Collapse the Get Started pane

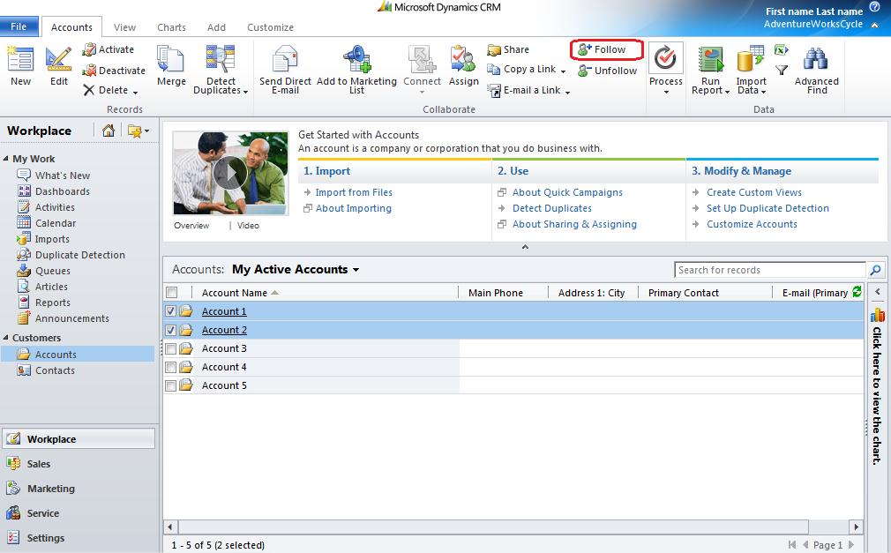coord(525,248)
